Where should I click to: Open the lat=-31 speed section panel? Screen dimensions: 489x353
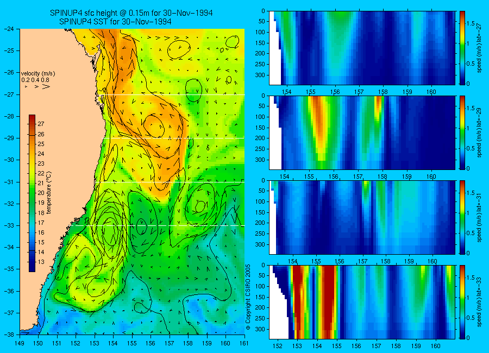click(362, 217)
